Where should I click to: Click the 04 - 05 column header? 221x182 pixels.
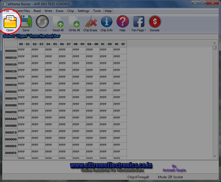pyautogui.click(x=52, y=44)
